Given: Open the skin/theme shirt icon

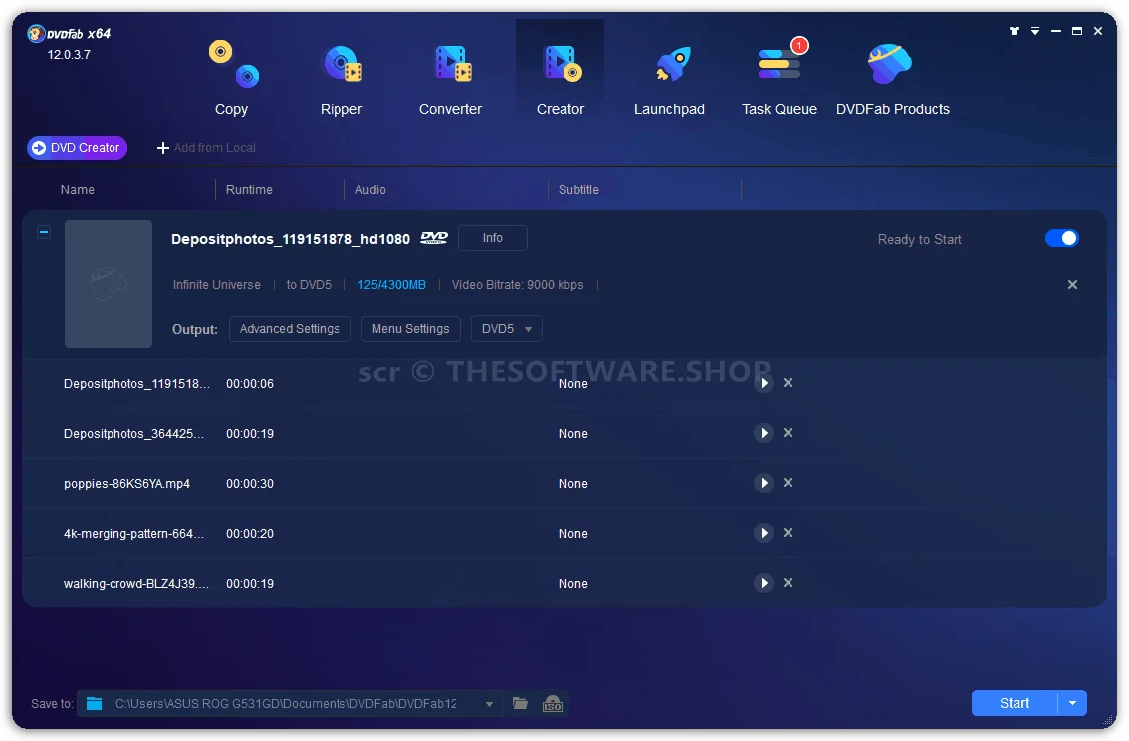Looking at the screenshot, I should (x=1014, y=31).
